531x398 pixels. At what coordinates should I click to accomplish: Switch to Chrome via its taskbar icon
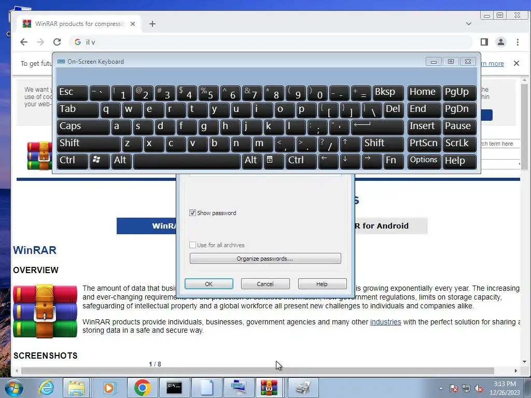142,388
